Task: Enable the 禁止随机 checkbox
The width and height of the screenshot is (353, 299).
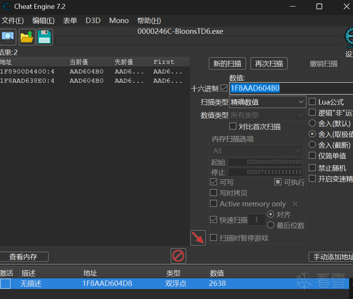Action: click(x=312, y=168)
